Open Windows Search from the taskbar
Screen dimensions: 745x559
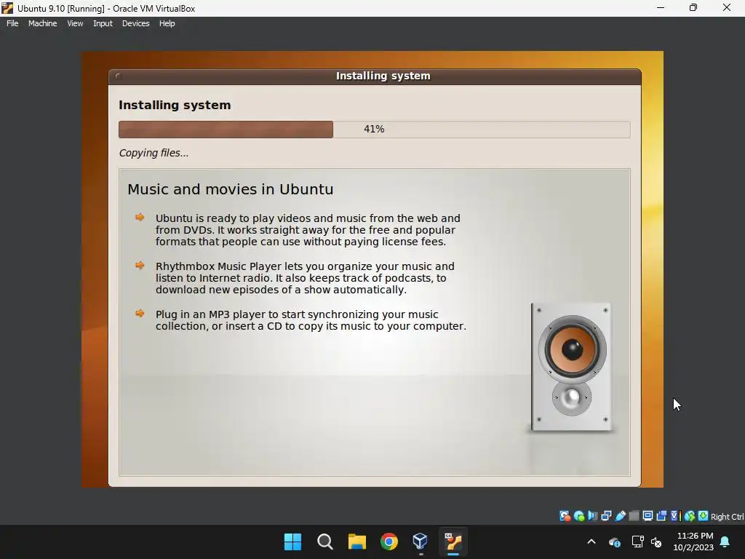point(325,542)
